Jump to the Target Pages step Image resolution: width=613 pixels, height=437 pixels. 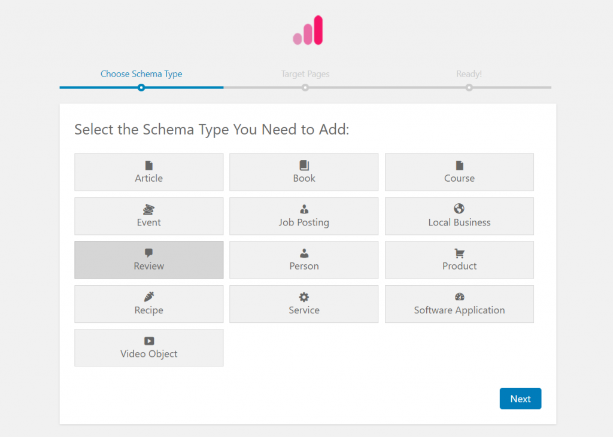click(305, 74)
